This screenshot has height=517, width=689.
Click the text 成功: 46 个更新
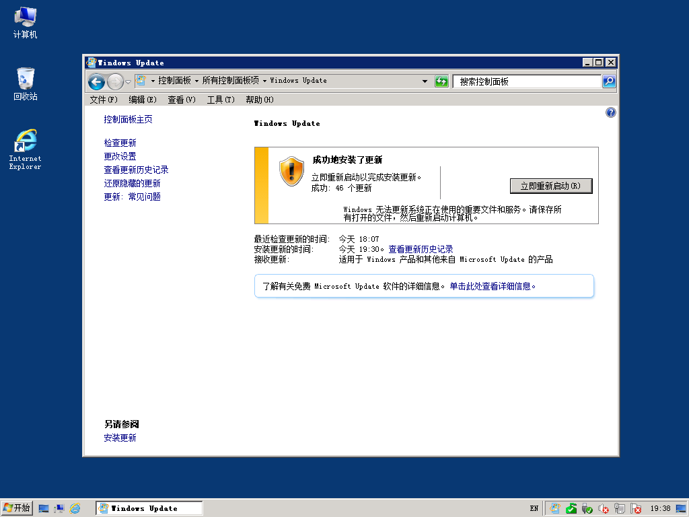(x=341, y=188)
